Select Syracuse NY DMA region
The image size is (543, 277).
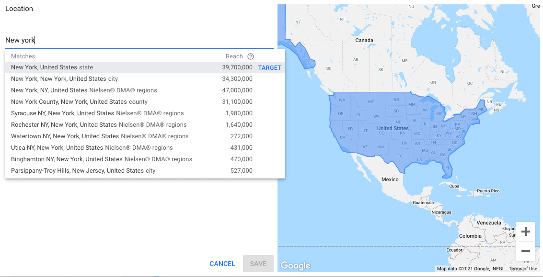[x=97, y=113]
